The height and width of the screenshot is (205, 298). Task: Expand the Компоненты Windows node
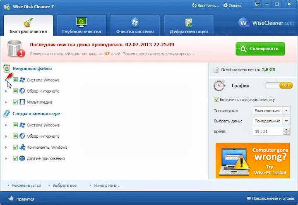tap(6, 148)
